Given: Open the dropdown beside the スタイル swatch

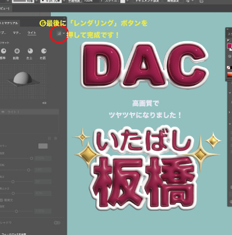Looking at the screenshot, I should [x=128, y=1].
